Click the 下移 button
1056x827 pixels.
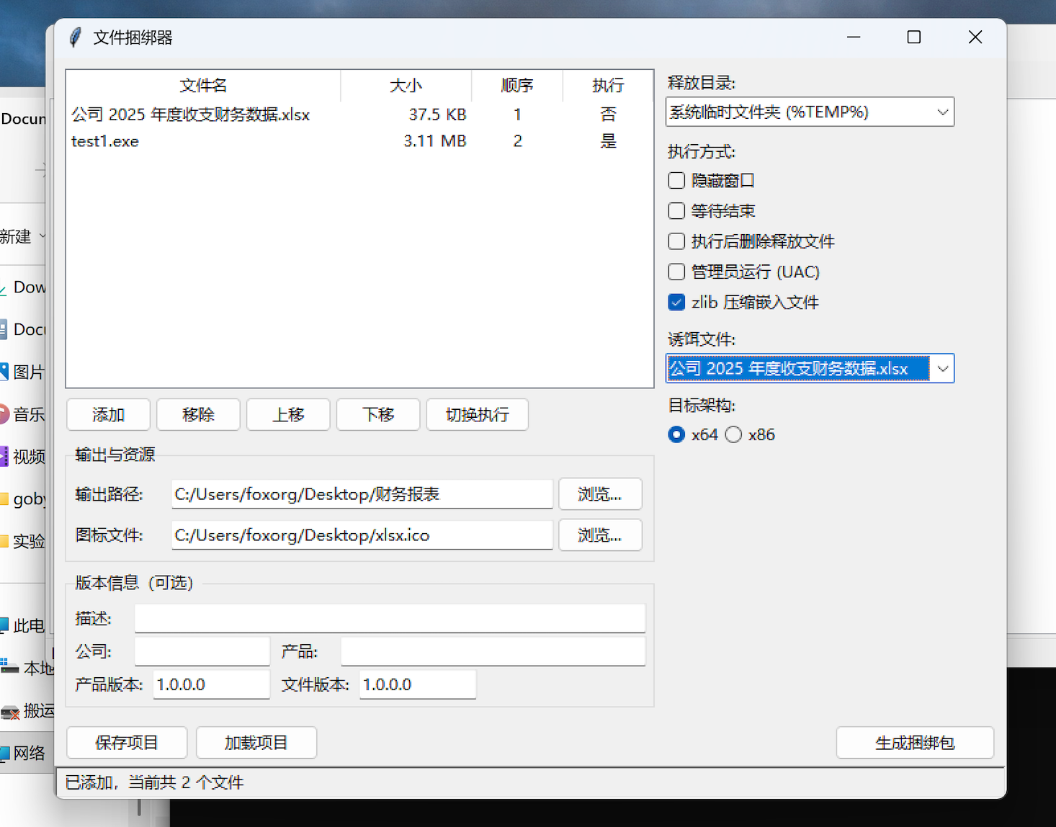click(x=378, y=414)
